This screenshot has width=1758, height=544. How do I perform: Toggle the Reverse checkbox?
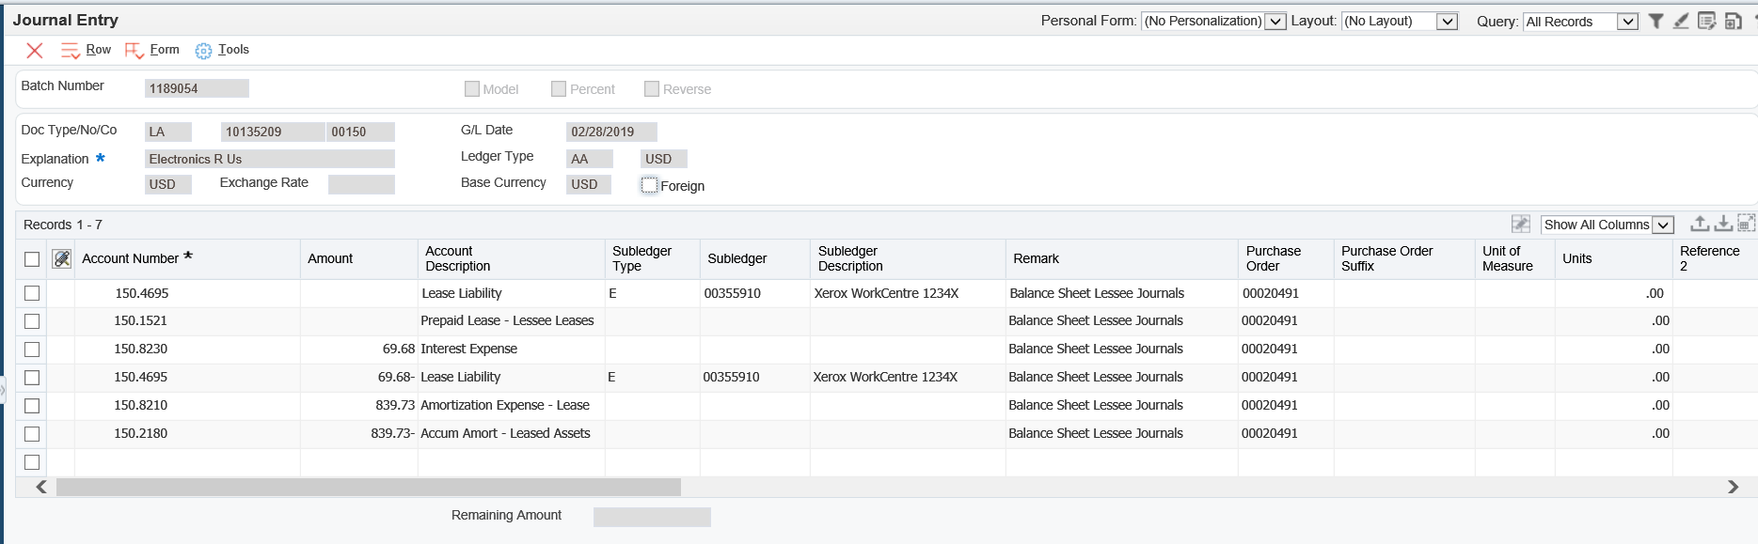(x=652, y=88)
